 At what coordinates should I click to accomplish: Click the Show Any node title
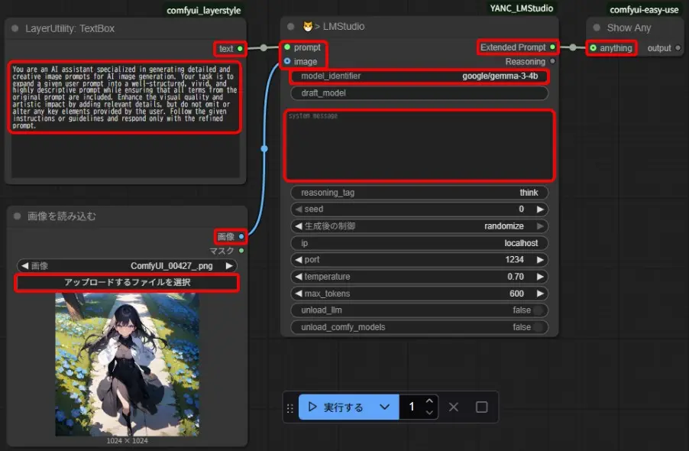pos(629,28)
